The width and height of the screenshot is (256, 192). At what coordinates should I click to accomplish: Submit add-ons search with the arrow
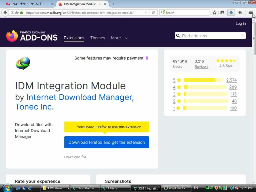pyautogui.click(x=242, y=36)
